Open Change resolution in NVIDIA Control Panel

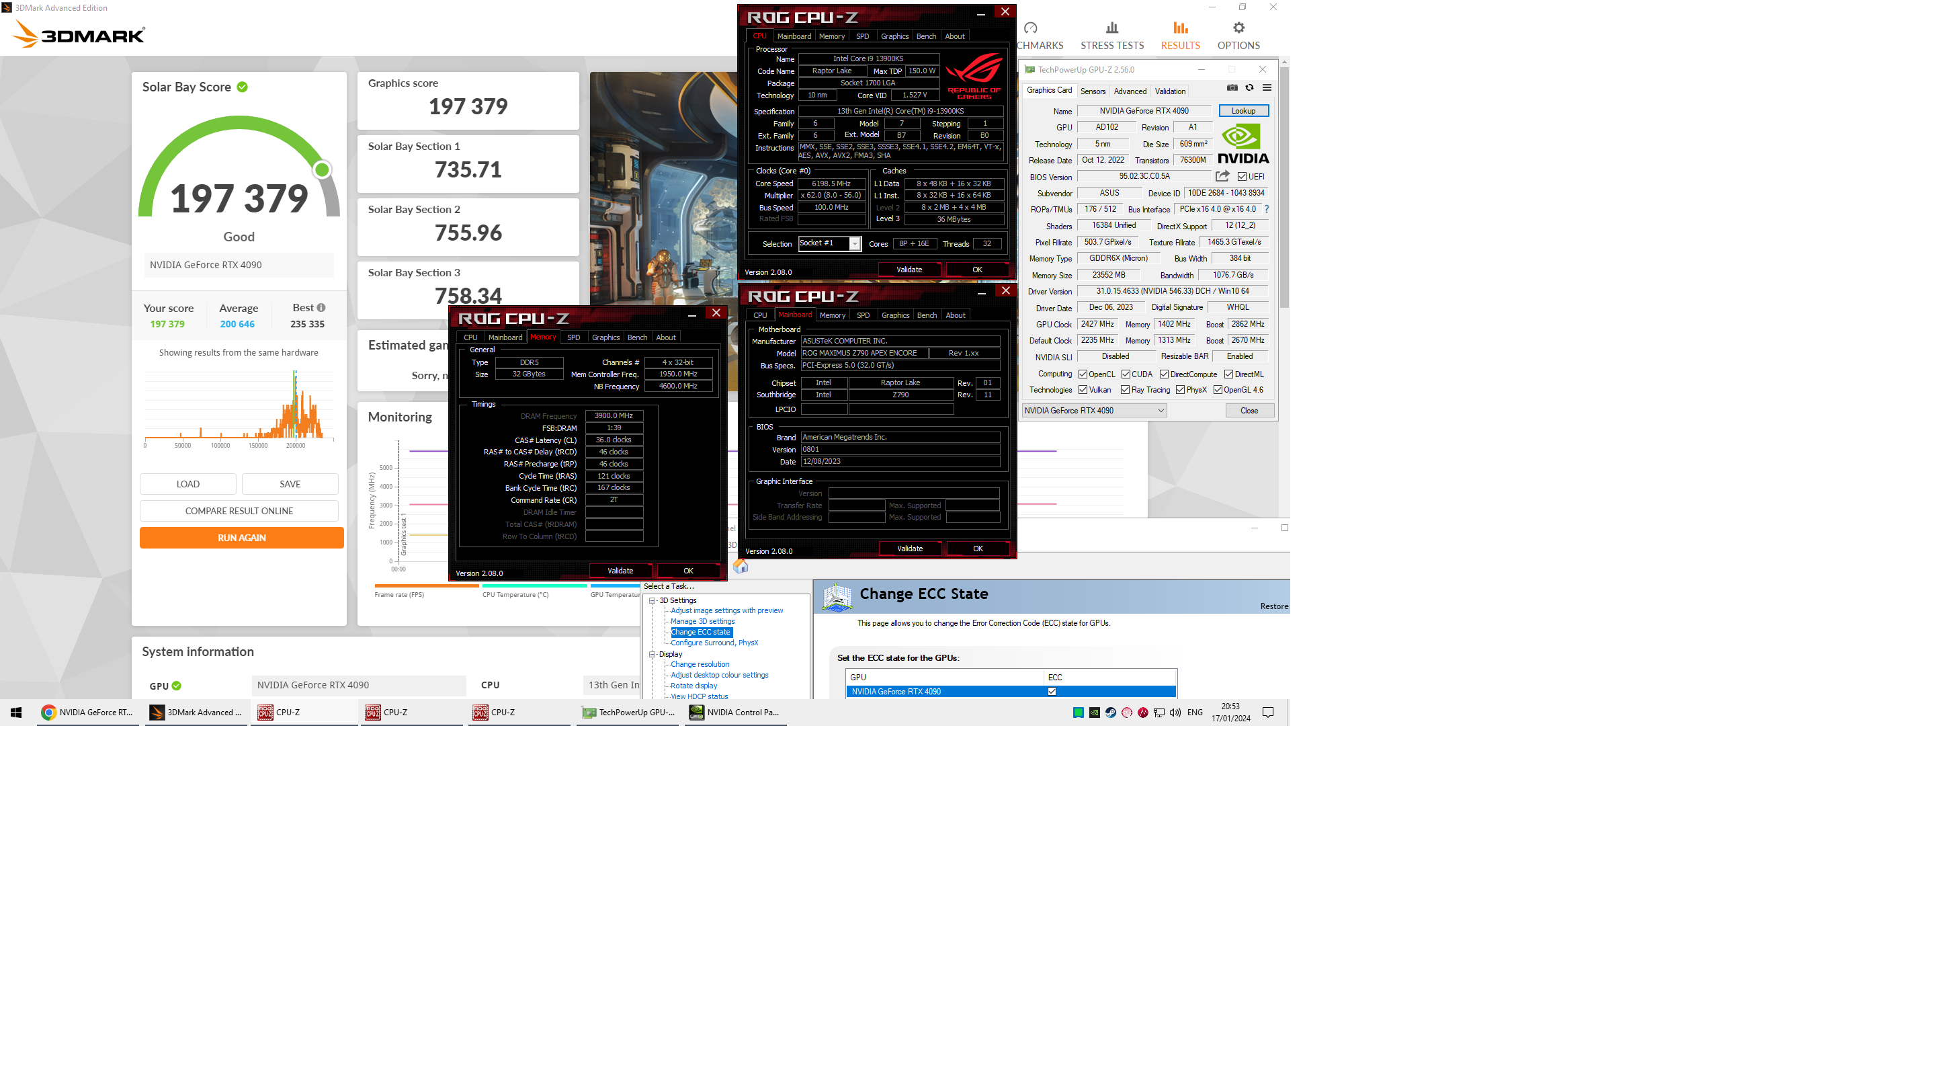(x=700, y=664)
